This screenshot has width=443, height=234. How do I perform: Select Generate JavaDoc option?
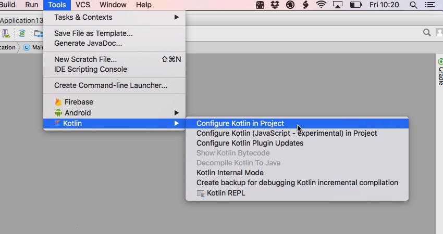click(x=114, y=43)
